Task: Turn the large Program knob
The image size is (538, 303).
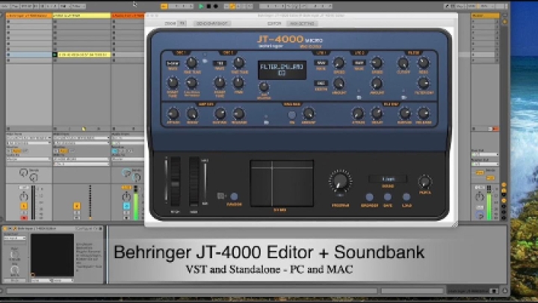Action: [340, 181]
